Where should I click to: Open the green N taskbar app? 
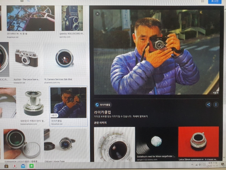point(31,166)
